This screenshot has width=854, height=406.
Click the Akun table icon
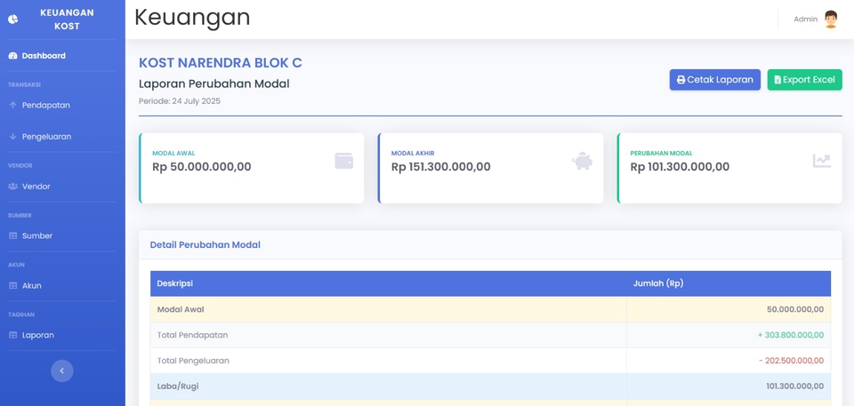(12, 286)
